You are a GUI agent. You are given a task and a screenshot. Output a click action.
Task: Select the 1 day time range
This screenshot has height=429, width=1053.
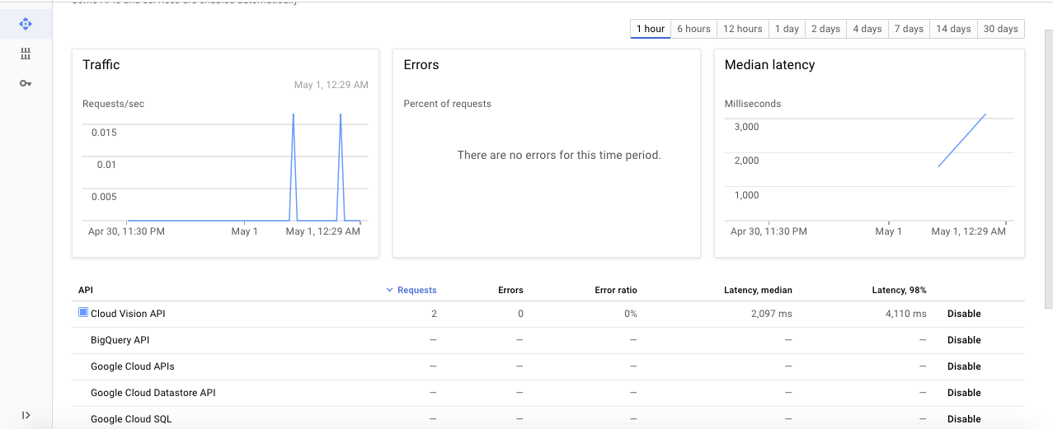tap(787, 29)
